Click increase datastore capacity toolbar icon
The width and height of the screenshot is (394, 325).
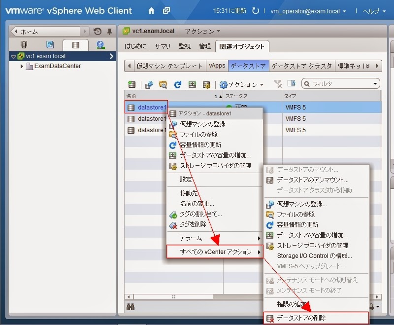pyautogui.click(x=192, y=84)
